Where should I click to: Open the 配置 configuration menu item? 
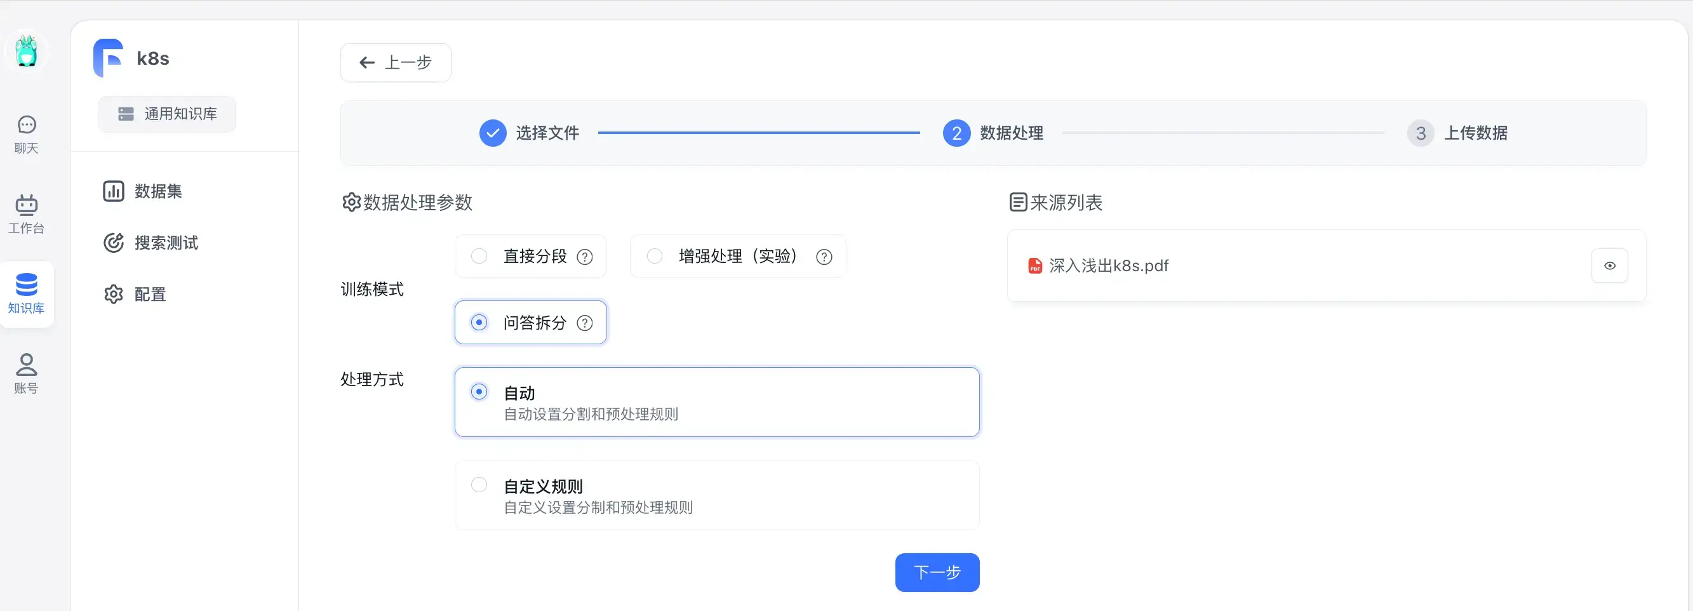(x=135, y=293)
